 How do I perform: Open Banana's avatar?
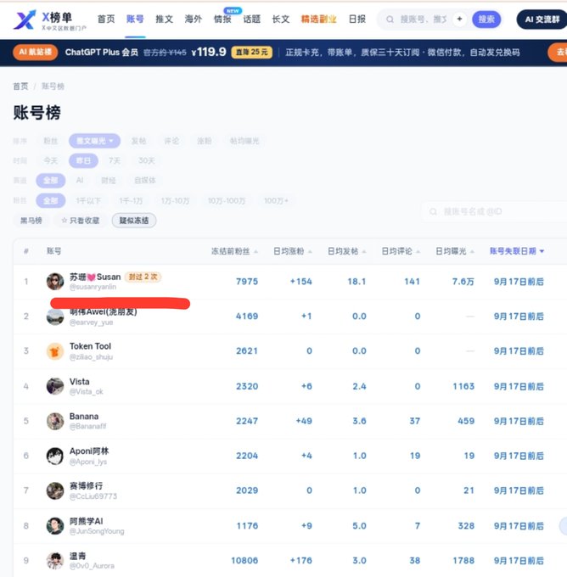coord(55,421)
